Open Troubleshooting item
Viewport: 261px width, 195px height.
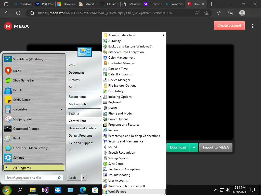(x=134, y=175)
